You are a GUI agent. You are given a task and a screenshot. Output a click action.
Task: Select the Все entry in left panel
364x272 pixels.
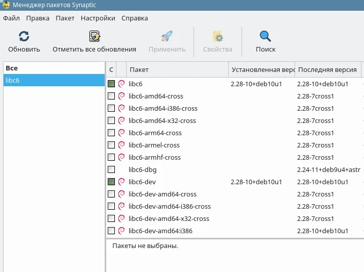click(x=54, y=68)
